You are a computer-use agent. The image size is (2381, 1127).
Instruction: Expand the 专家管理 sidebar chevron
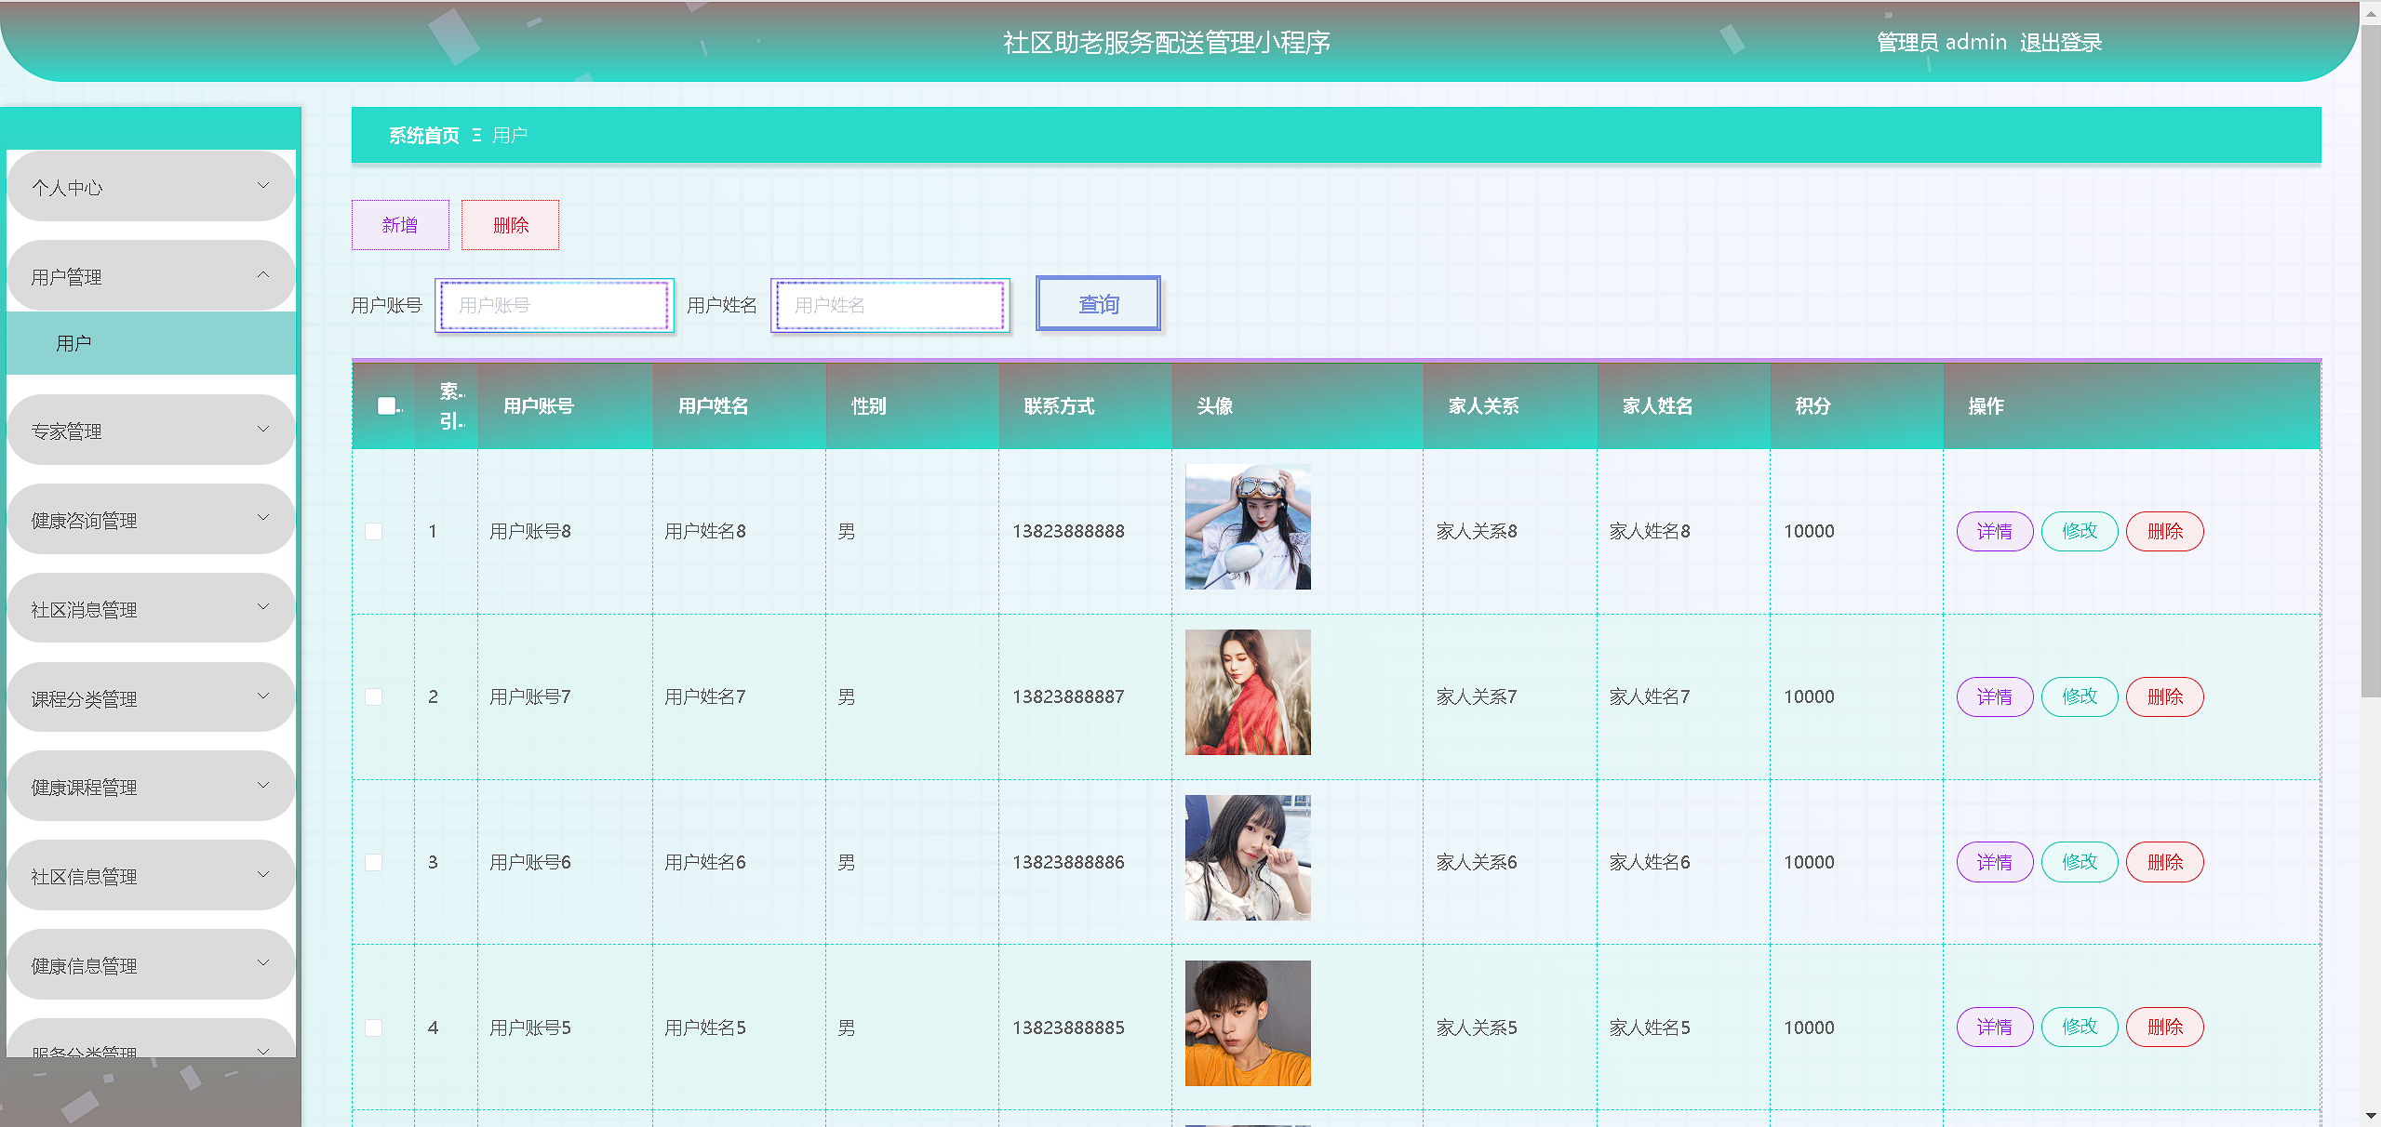(x=263, y=430)
